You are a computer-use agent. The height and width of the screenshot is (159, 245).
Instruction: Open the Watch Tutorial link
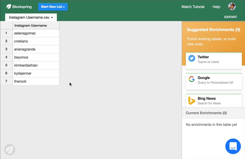point(193,7)
